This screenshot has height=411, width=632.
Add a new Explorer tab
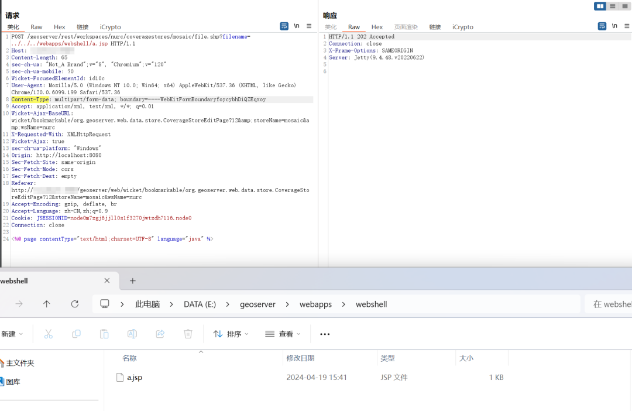[x=133, y=280]
